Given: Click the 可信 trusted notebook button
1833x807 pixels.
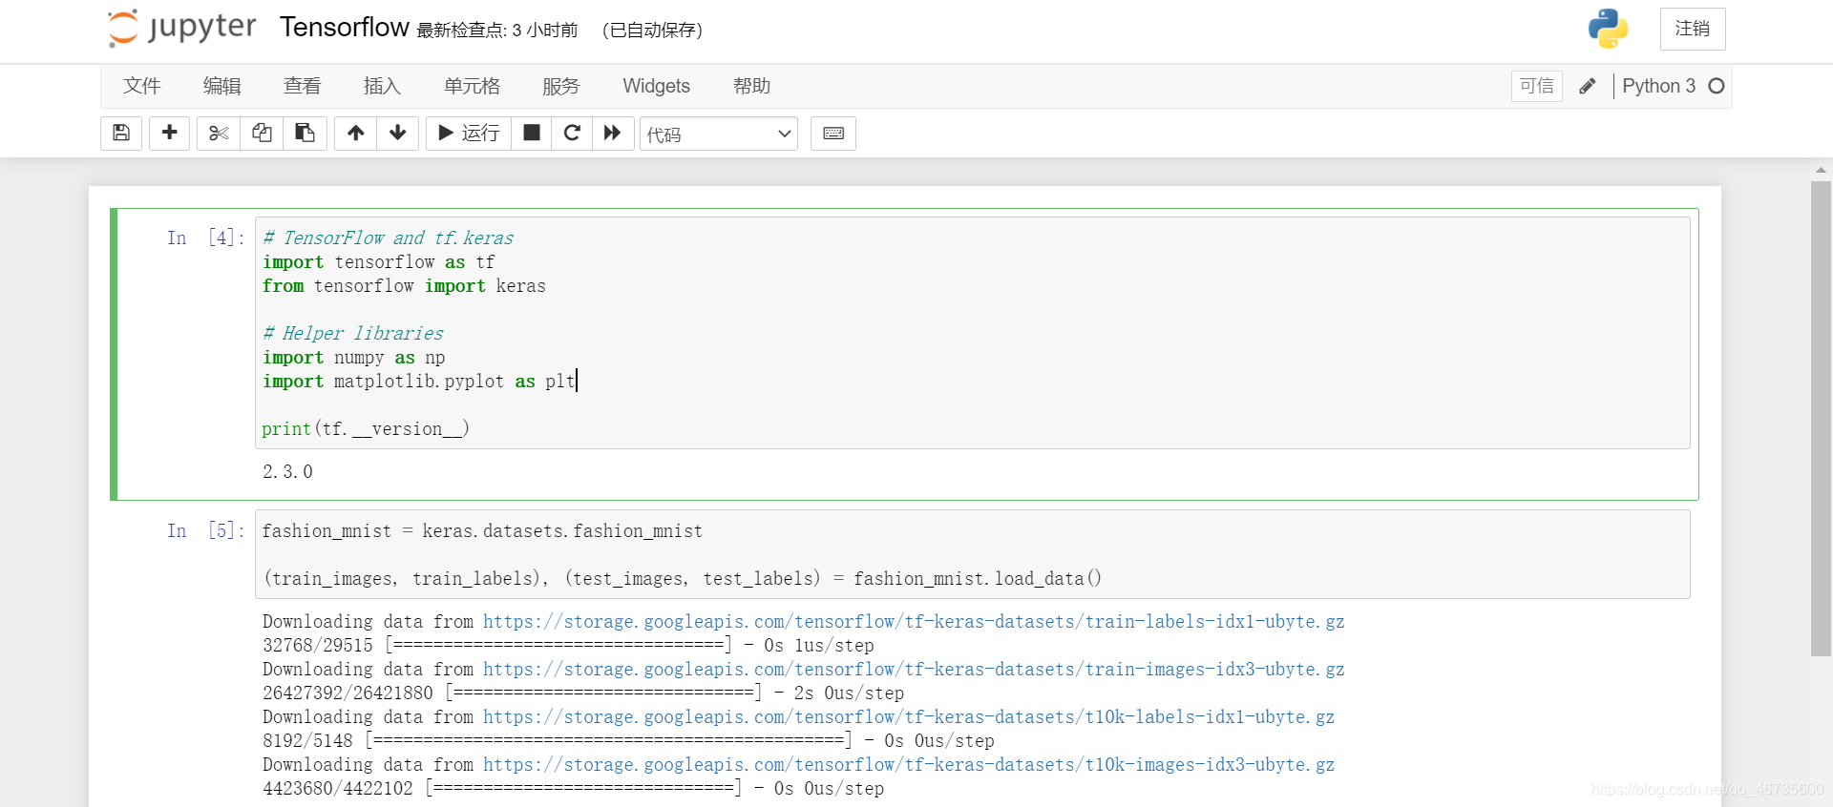Looking at the screenshot, I should tap(1537, 86).
